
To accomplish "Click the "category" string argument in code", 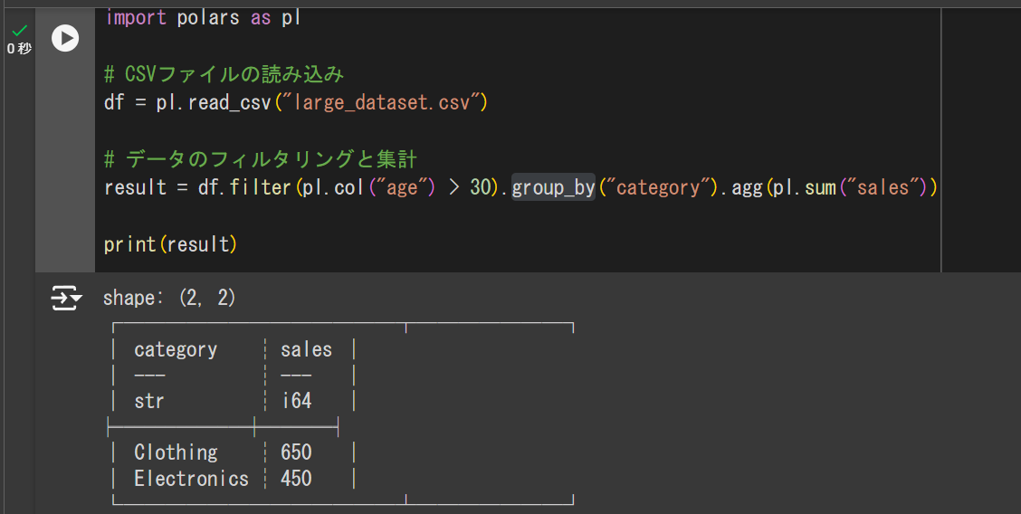I will (659, 188).
